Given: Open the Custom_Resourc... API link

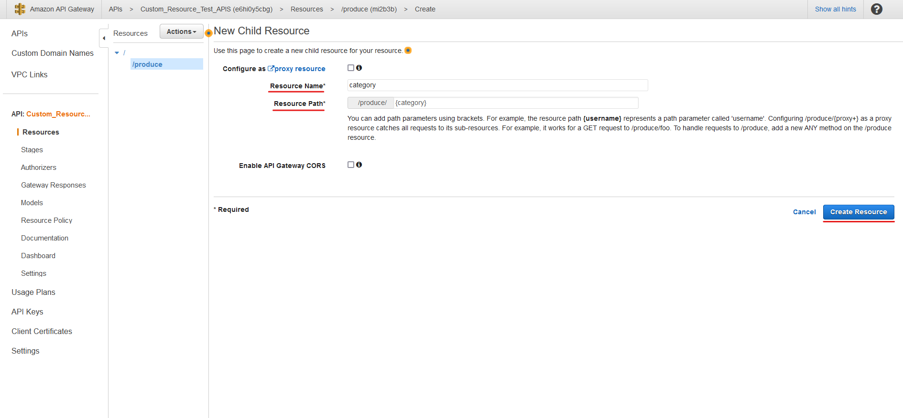Looking at the screenshot, I should (58, 114).
